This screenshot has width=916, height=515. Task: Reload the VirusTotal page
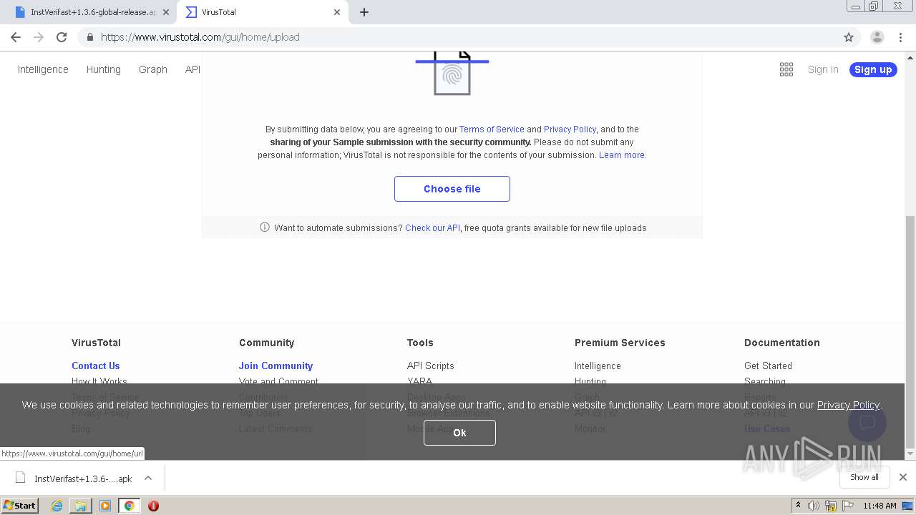click(62, 37)
